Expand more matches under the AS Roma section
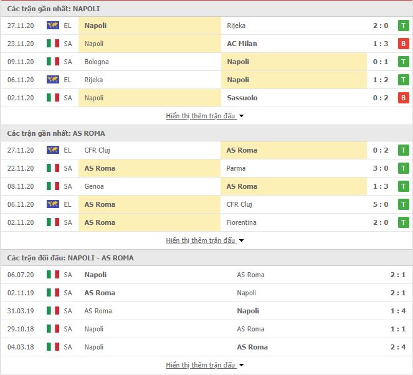This screenshot has height=375, width=413. pyautogui.click(x=205, y=240)
